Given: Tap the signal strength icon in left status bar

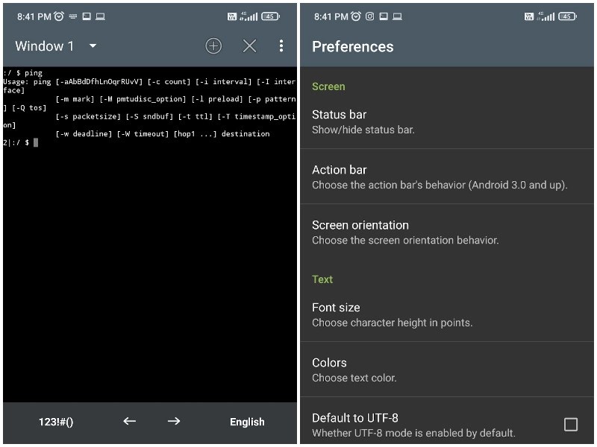Looking at the screenshot, I should [x=250, y=16].
